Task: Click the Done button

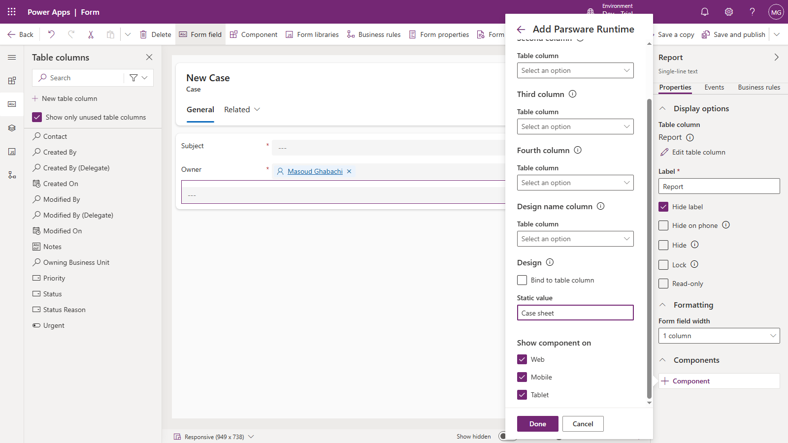Action: point(538,424)
